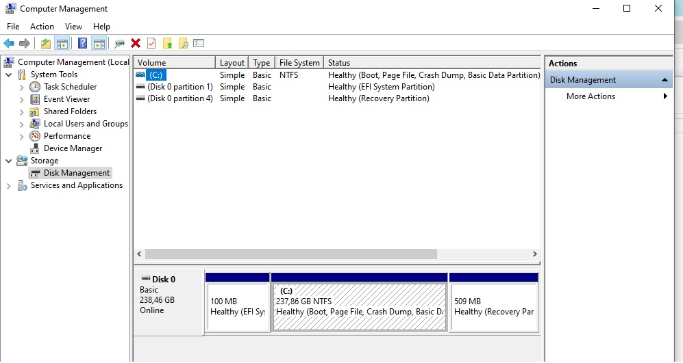Open the View menu
The width and height of the screenshot is (683, 363).
[73, 27]
